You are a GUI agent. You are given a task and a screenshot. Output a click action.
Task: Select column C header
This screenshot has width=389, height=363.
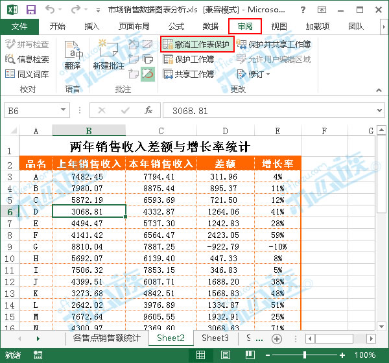click(161, 130)
